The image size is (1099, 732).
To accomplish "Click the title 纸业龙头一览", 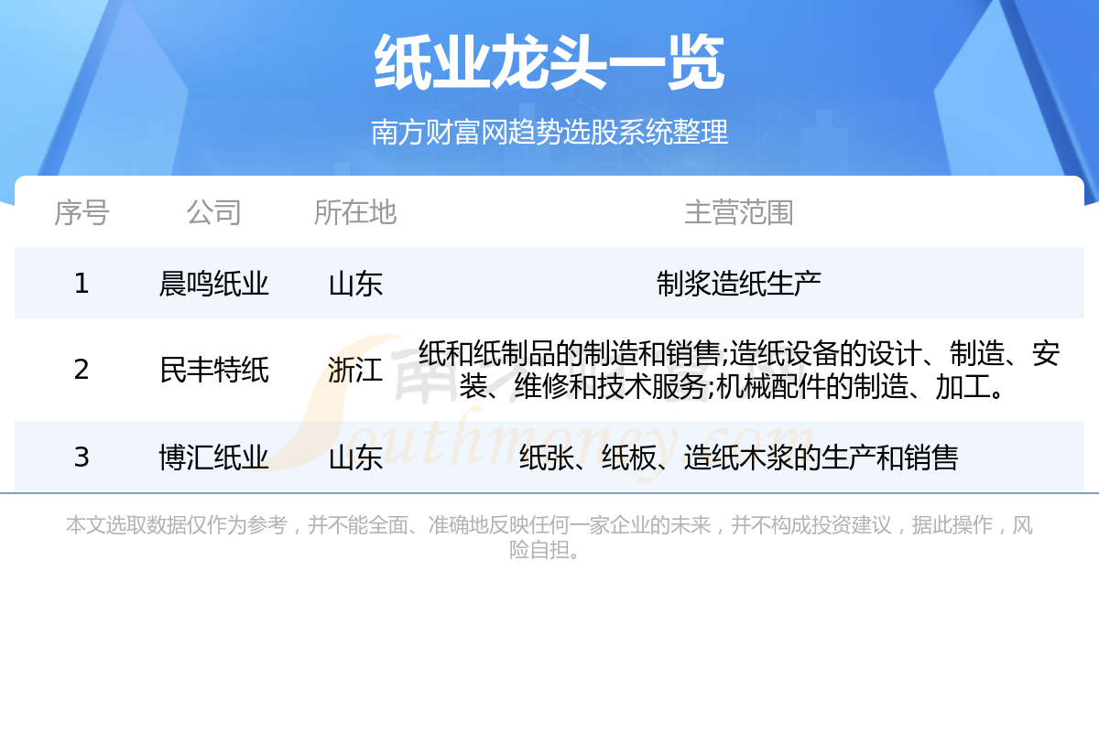I will (549, 63).
